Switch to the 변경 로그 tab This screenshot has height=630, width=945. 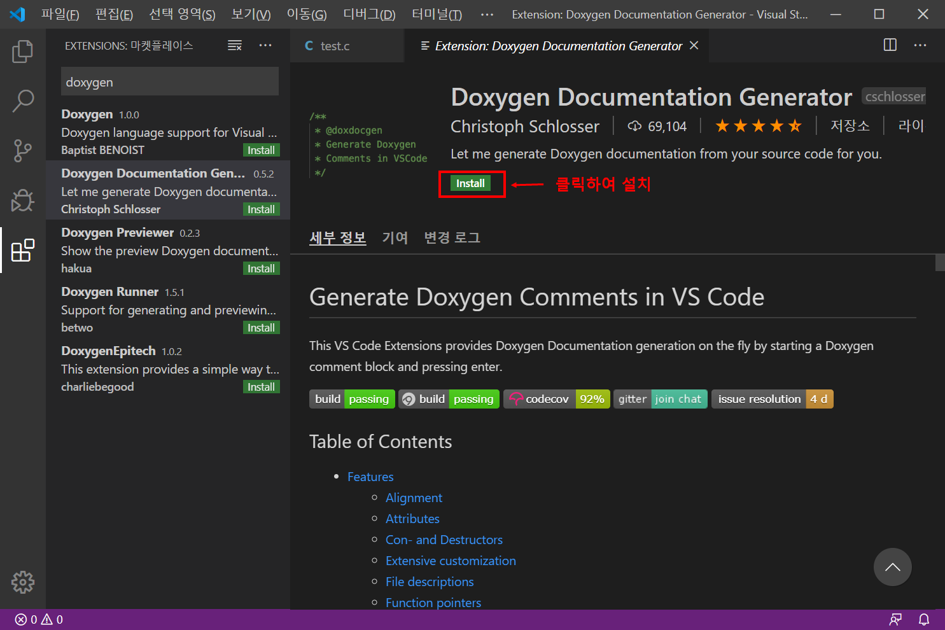(452, 238)
